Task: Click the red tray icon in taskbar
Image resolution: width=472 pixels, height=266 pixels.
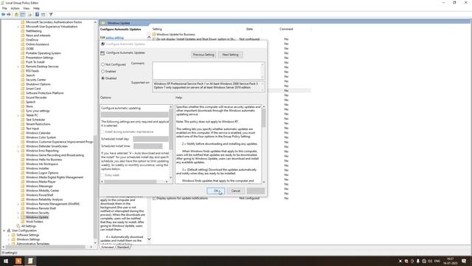Action: click(x=406, y=261)
